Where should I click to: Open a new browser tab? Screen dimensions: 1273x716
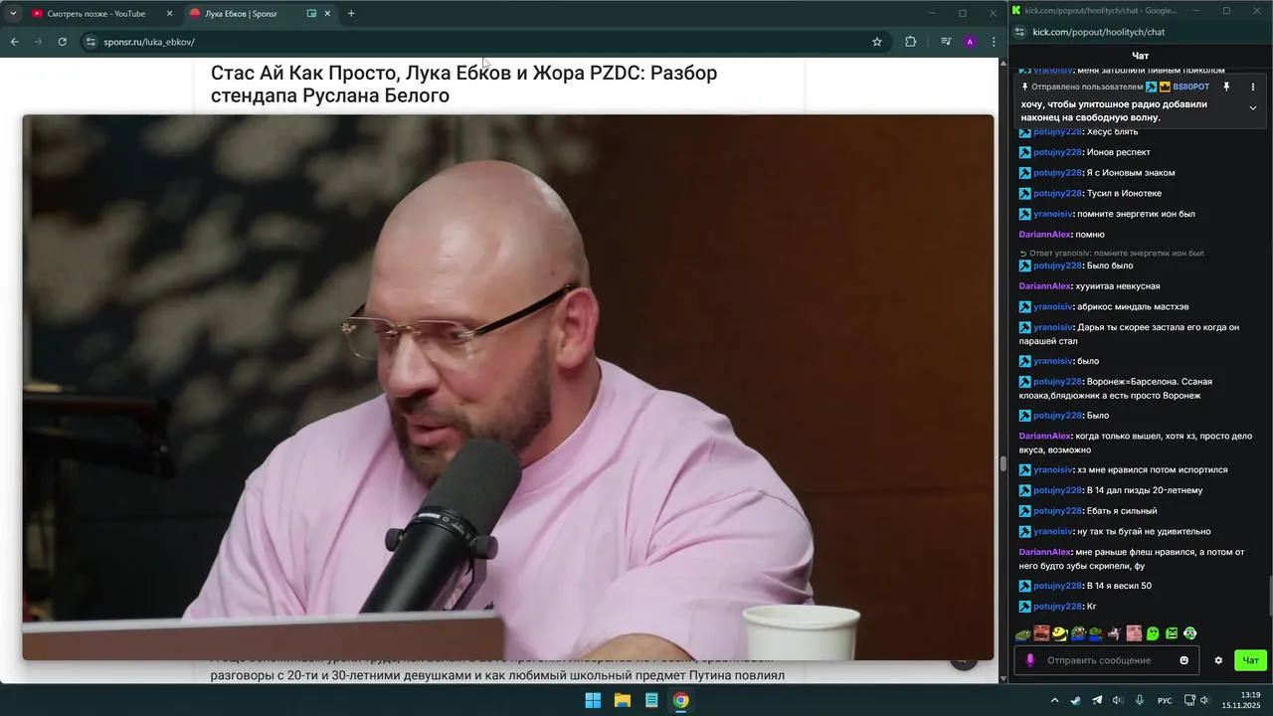tap(351, 14)
